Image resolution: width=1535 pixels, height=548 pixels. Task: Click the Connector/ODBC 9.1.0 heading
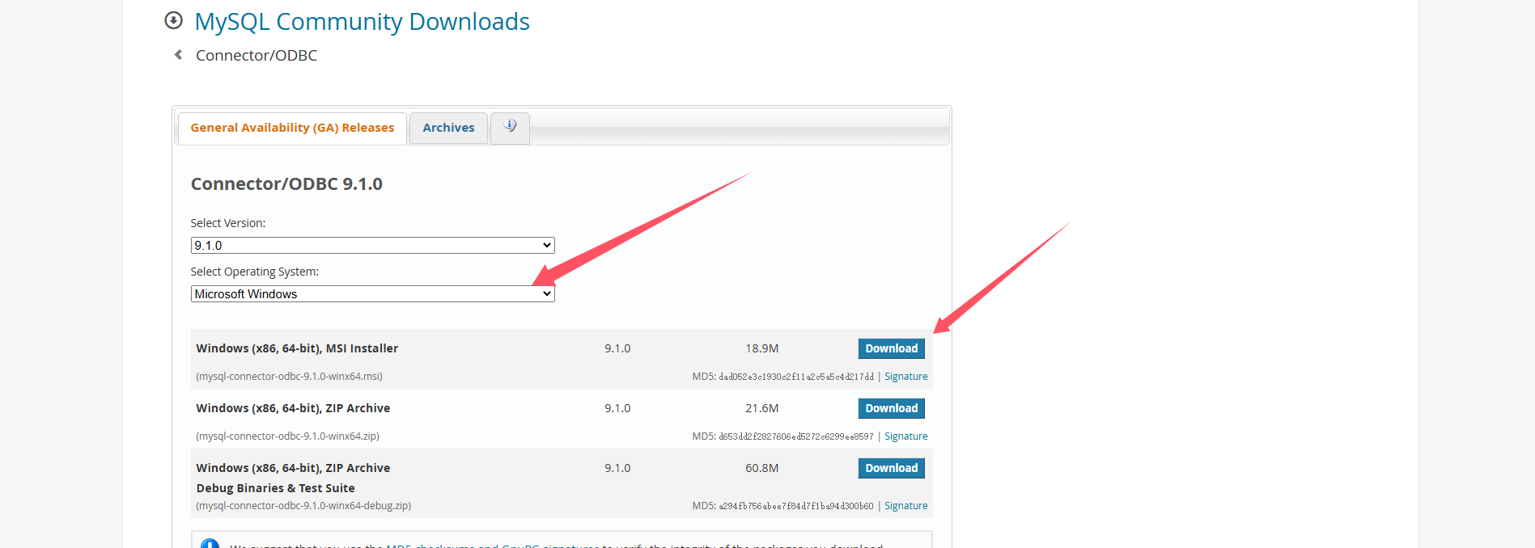tap(286, 183)
